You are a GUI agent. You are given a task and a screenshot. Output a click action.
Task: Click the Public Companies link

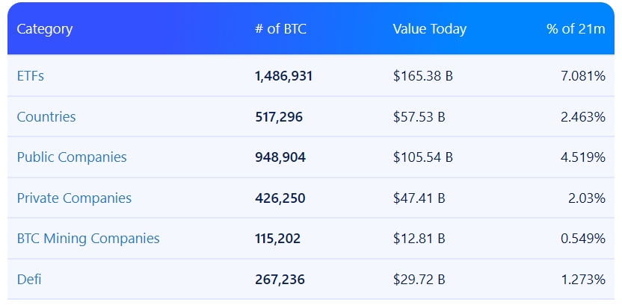click(x=72, y=157)
